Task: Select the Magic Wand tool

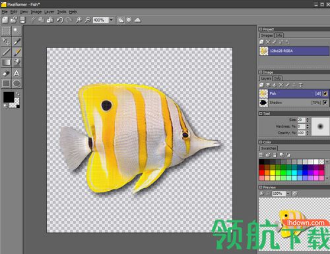Action: pos(16,31)
